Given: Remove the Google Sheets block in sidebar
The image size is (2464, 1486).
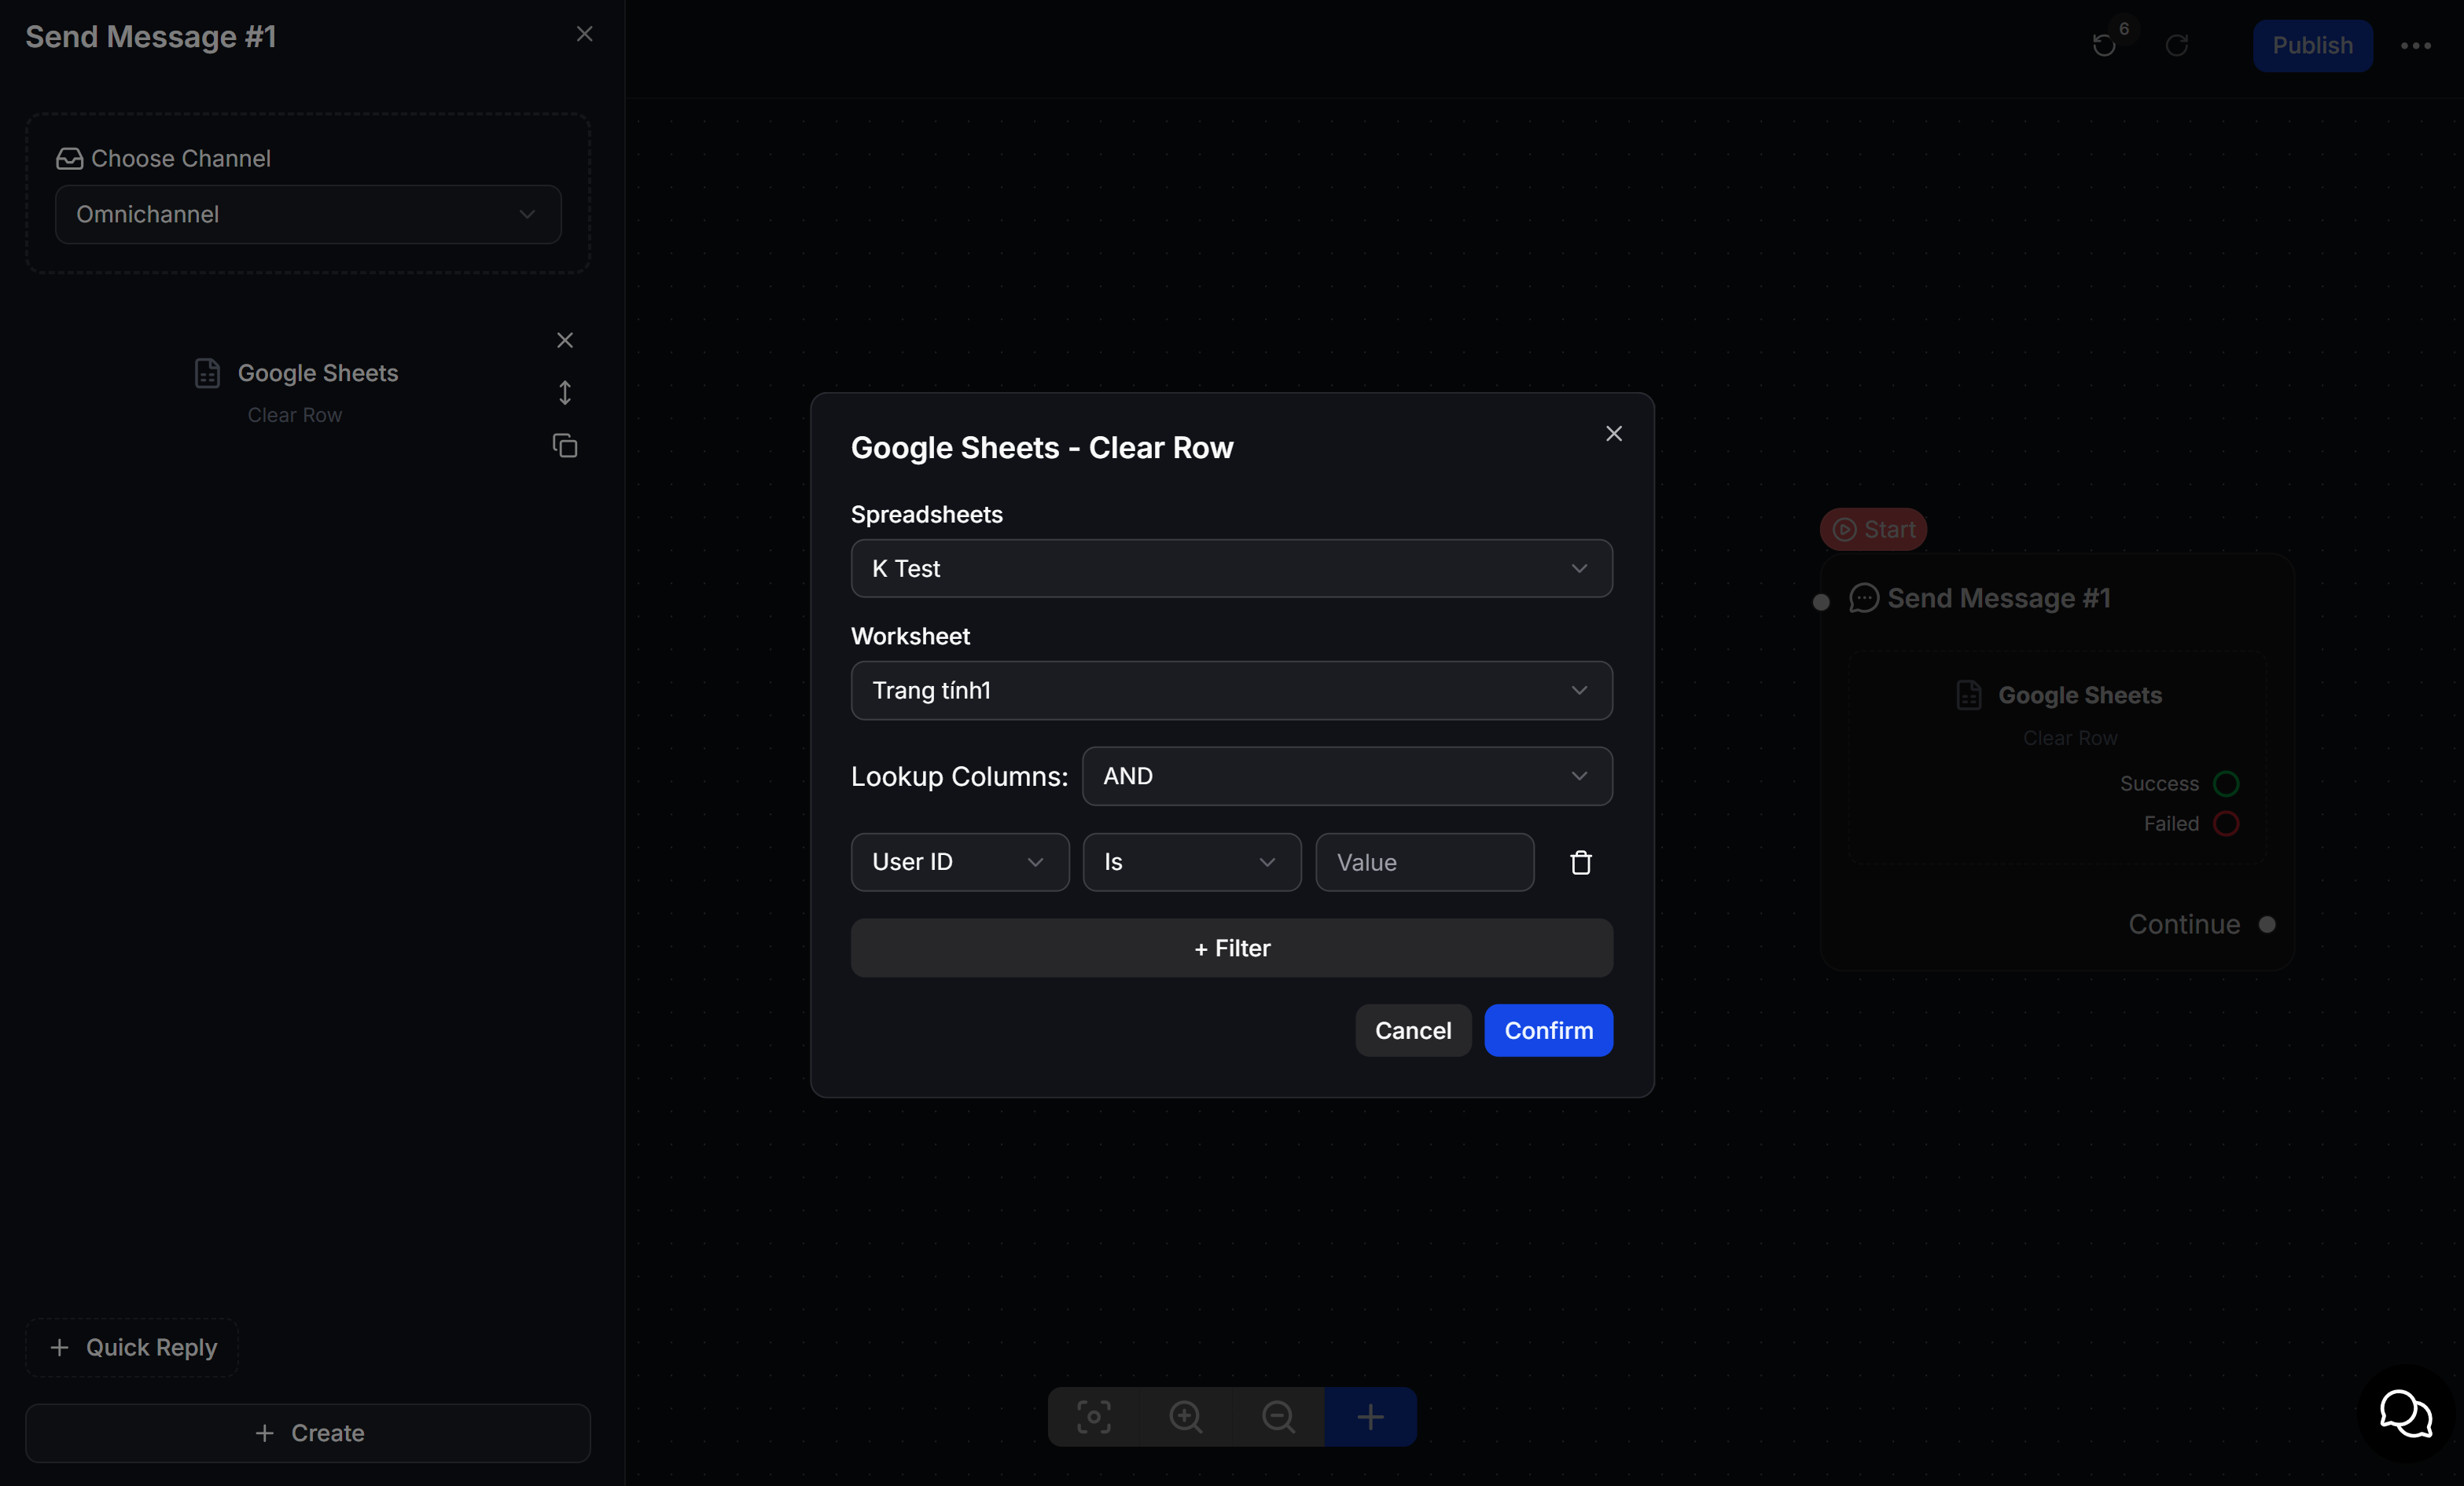Looking at the screenshot, I should click(x=565, y=341).
